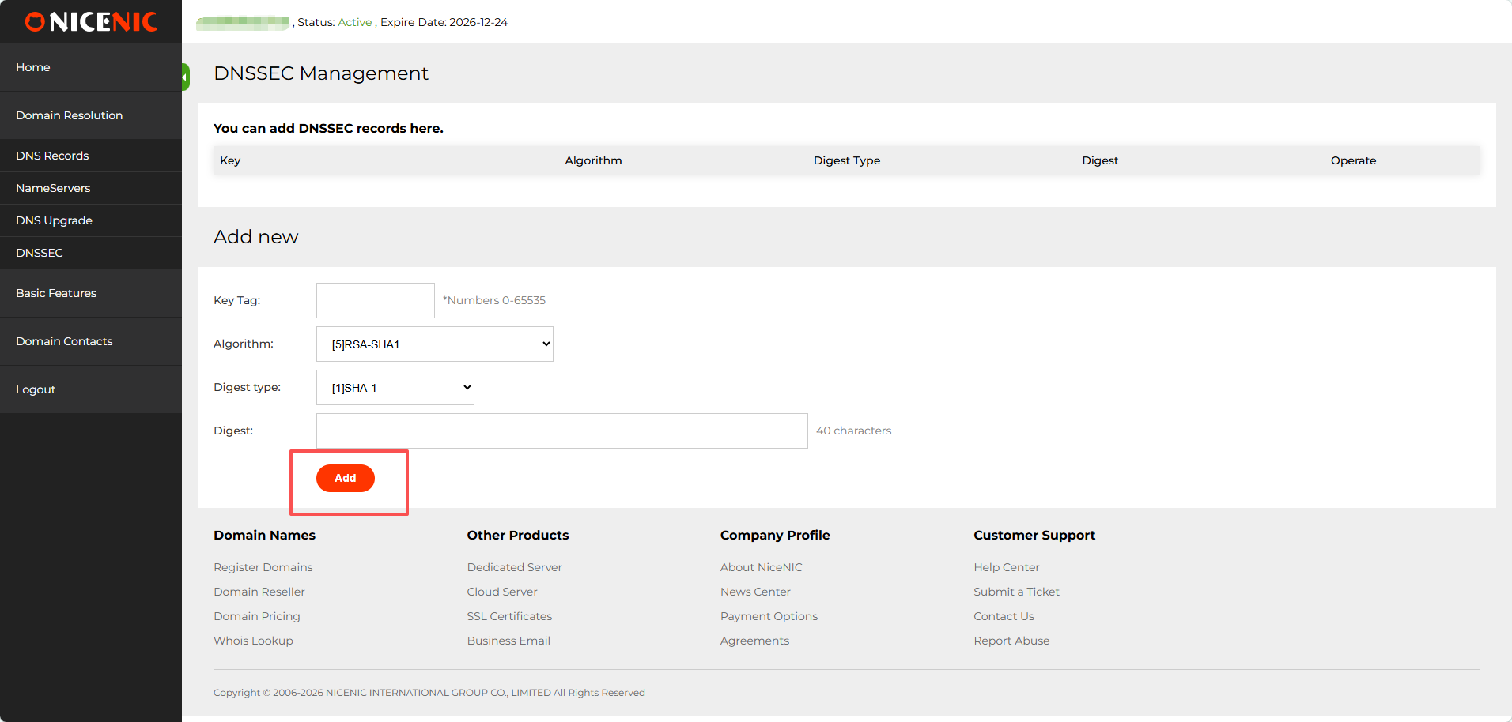Click the Help Center link

pyautogui.click(x=1006, y=568)
